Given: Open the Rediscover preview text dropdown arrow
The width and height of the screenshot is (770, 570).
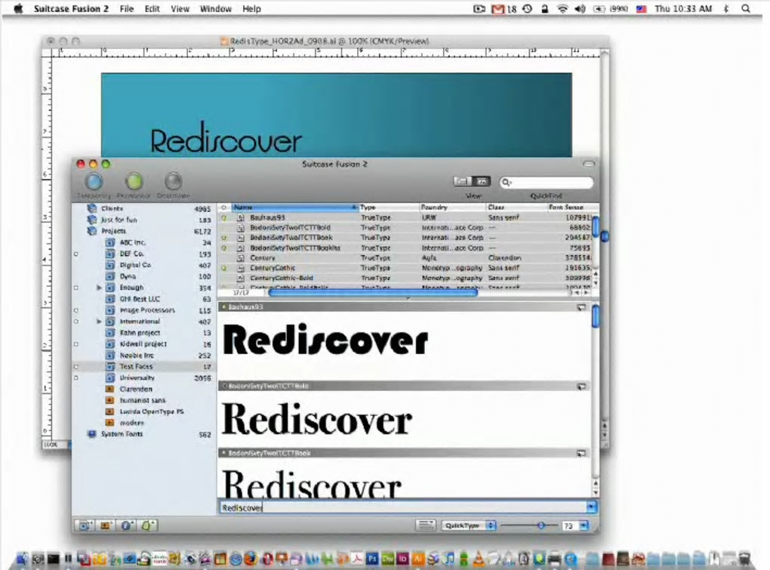Looking at the screenshot, I should tap(591, 507).
